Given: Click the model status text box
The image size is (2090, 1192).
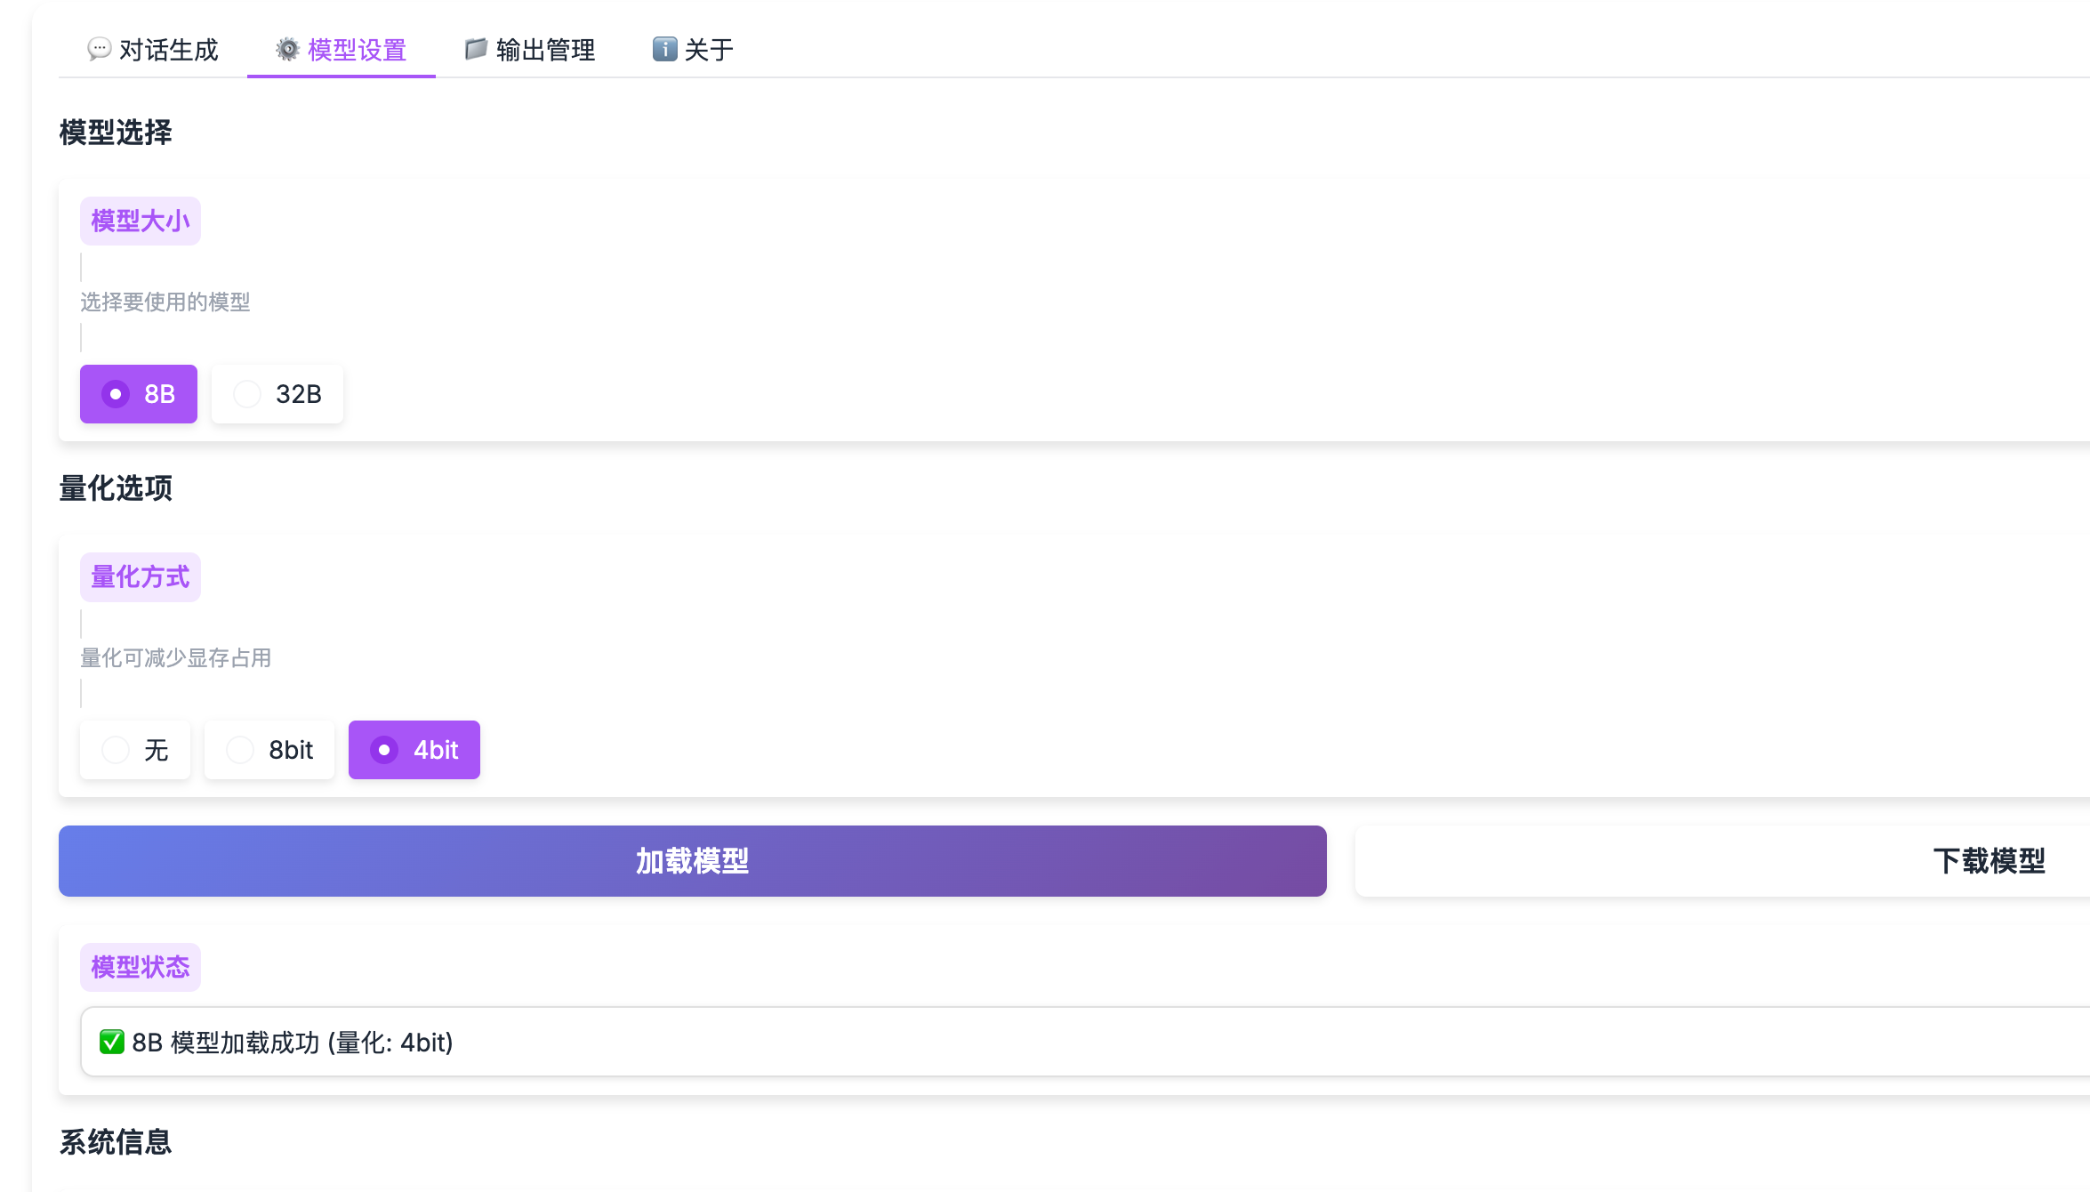Looking at the screenshot, I should [1067, 1042].
